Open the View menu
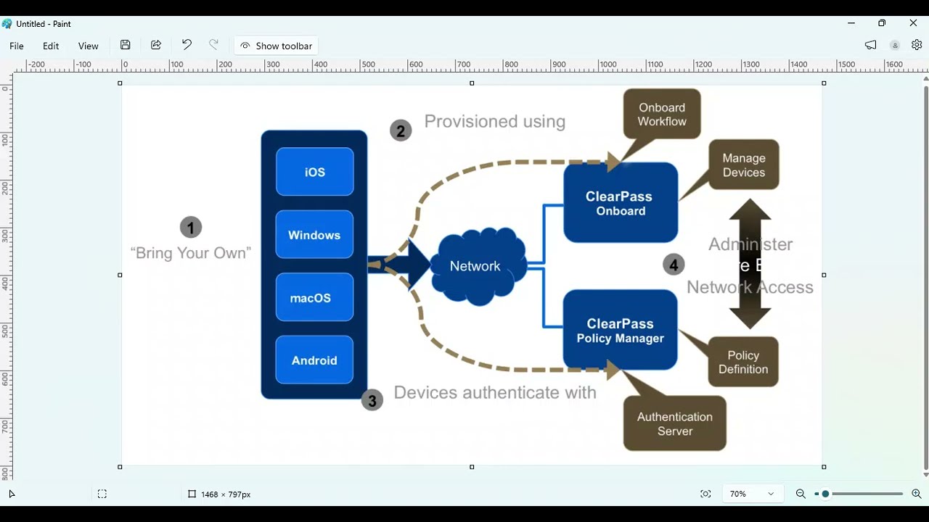The width and height of the screenshot is (929, 522). tap(88, 46)
